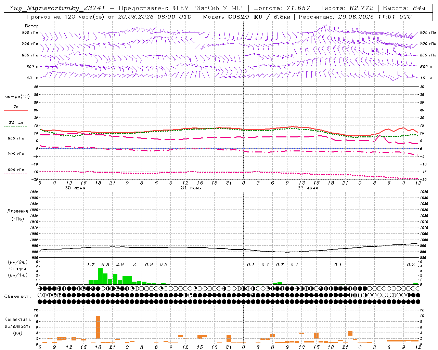The height and width of the screenshot is (350, 438).
Task: Select the provider text ФГБУ "ЗапСиб УГМС"
Action: pos(208,8)
